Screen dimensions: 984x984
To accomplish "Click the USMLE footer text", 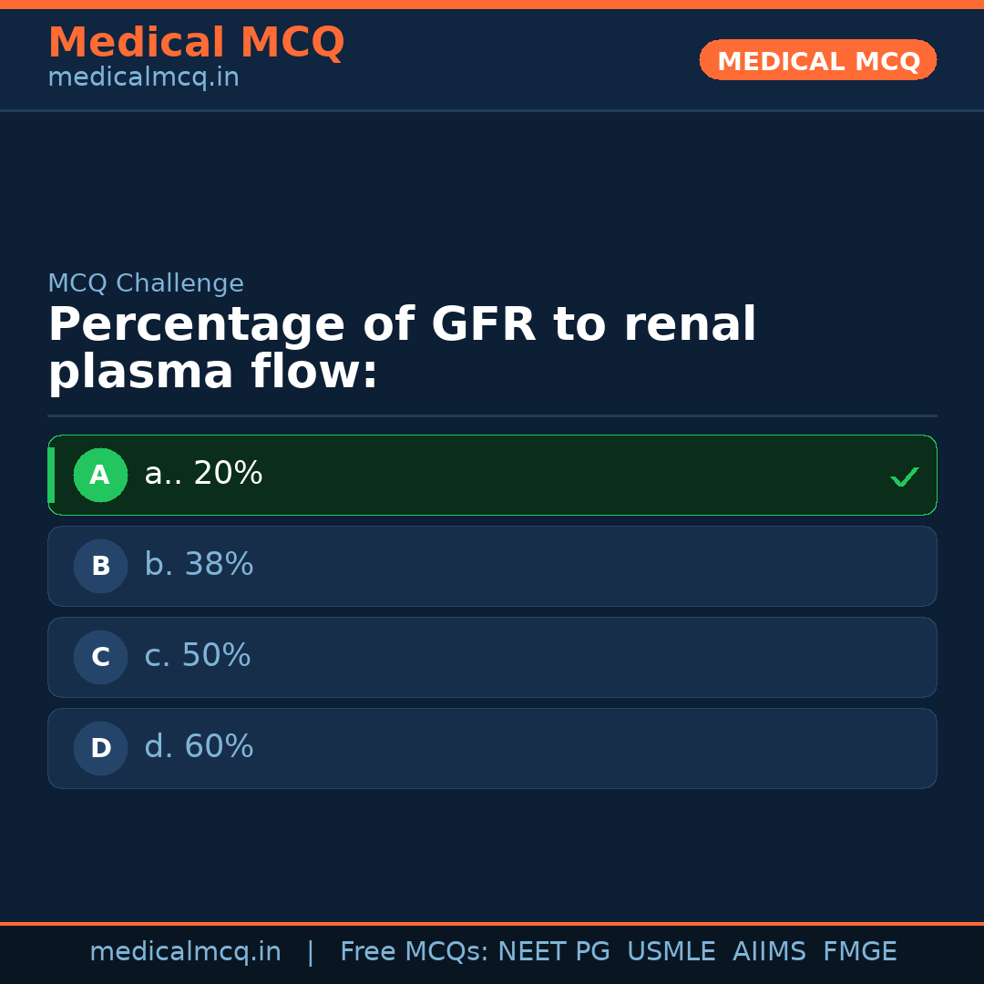I will [x=671, y=952].
